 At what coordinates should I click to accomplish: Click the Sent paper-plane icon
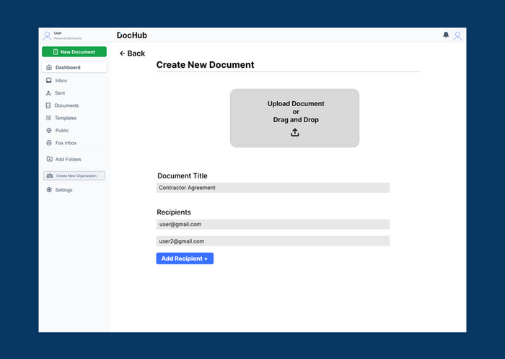coord(48,93)
